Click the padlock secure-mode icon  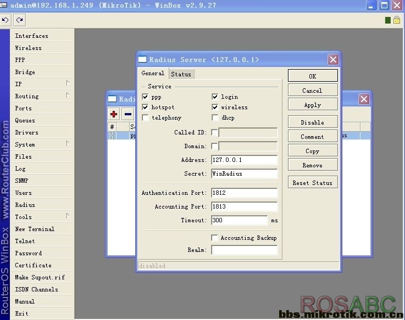[x=396, y=20]
